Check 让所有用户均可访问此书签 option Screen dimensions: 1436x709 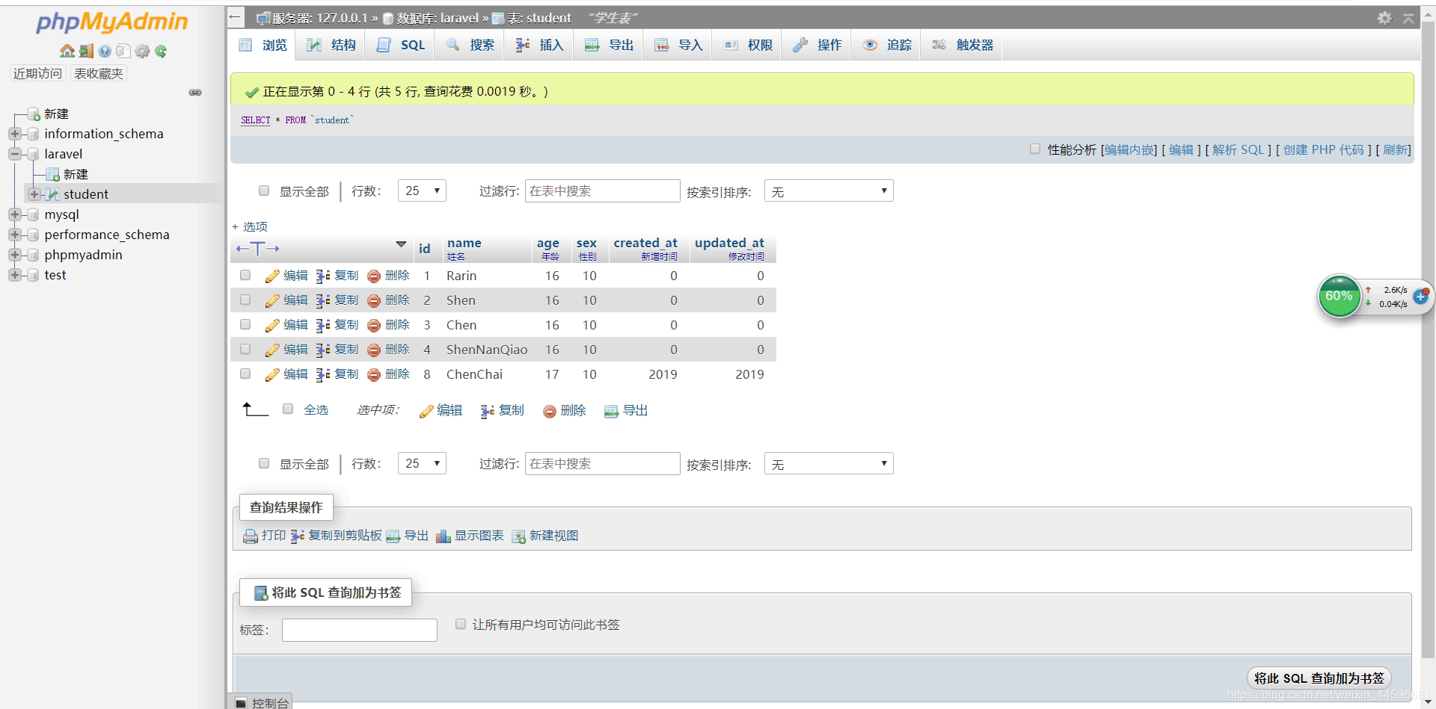pos(460,624)
